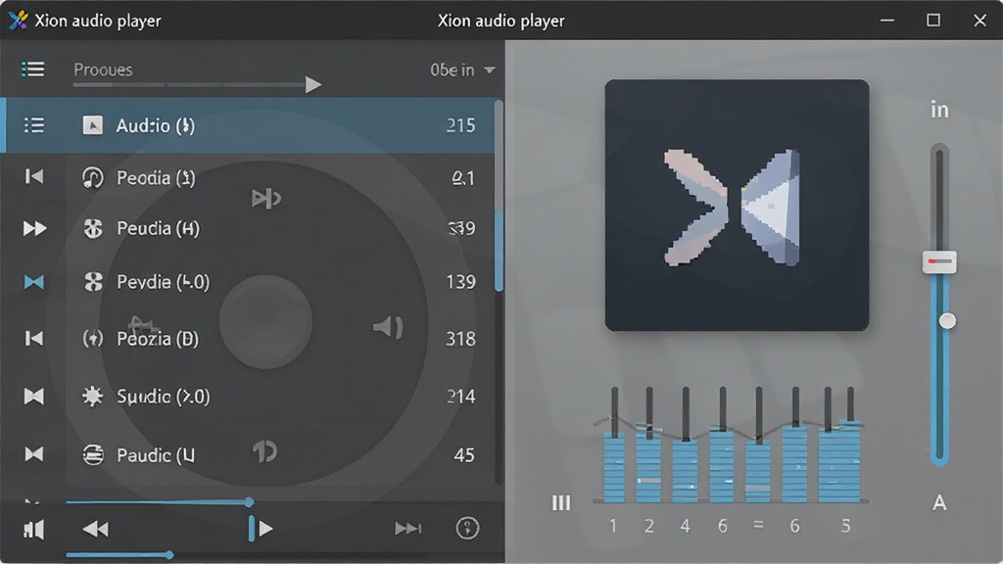Click the icon at the dial bottom
1003x564 pixels.
click(264, 451)
